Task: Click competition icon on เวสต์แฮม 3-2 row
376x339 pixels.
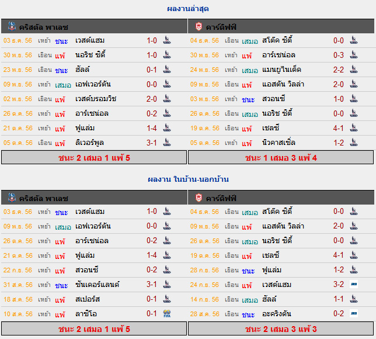Action: click(354, 284)
